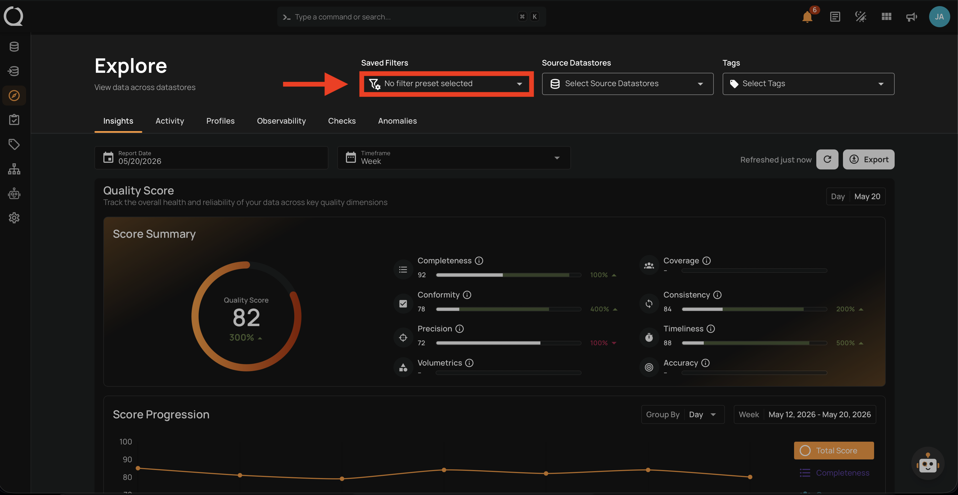
Task: Open the chatbot assistant bubble icon
Action: point(928,463)
